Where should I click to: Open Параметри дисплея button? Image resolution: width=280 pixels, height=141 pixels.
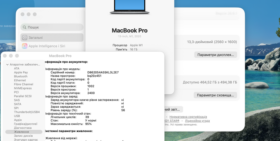tap(215, 55)
